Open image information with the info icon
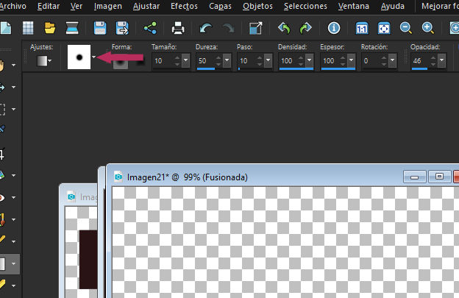459x298 pixels. coord(334,28)
